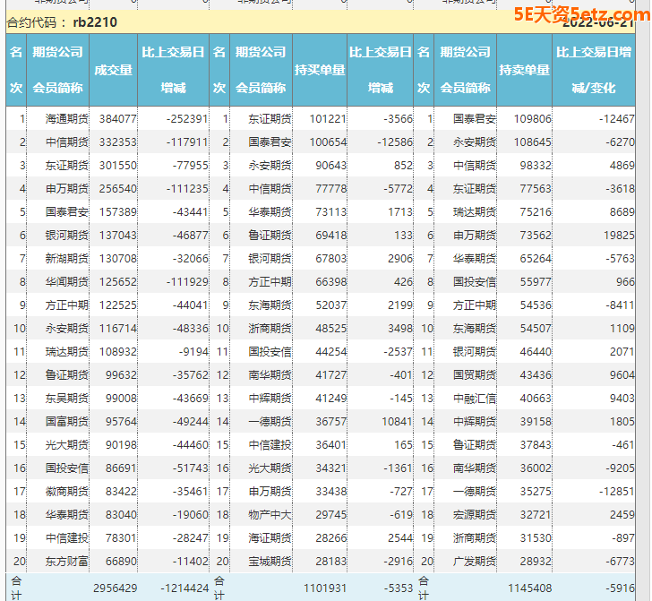Viewport: 652px width, 601px height.
Task: Click long position value 44254
Action: point(330,352)
